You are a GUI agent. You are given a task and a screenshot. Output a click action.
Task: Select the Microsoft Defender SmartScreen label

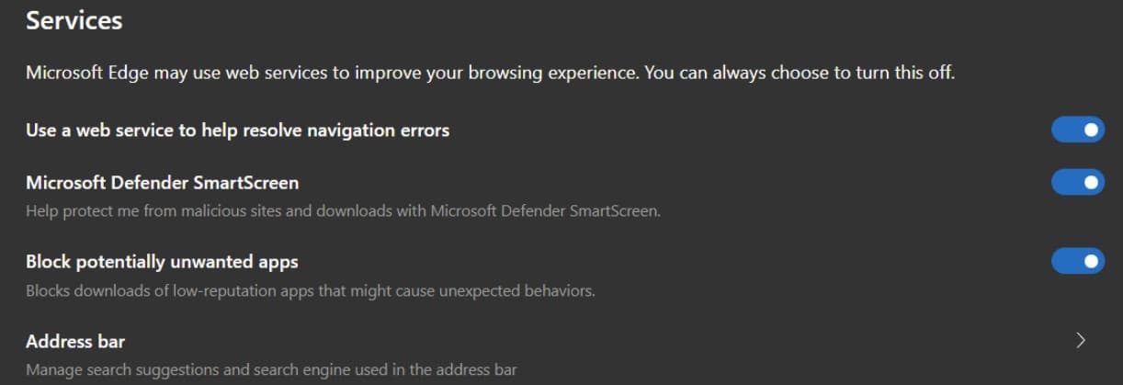pyautogui.click(x=162, y=183)
